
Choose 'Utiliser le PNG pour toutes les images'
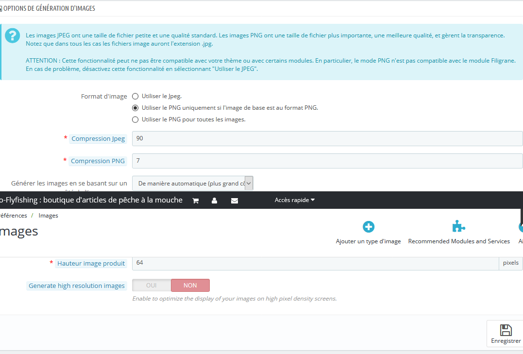click(135, 119)
